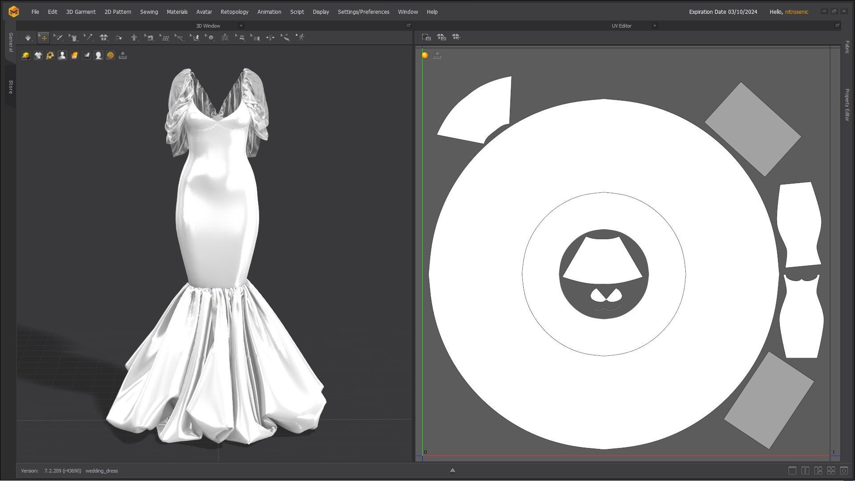Choose the Edit Curvature pen tool in the 3D toolbar

[58, 38]
